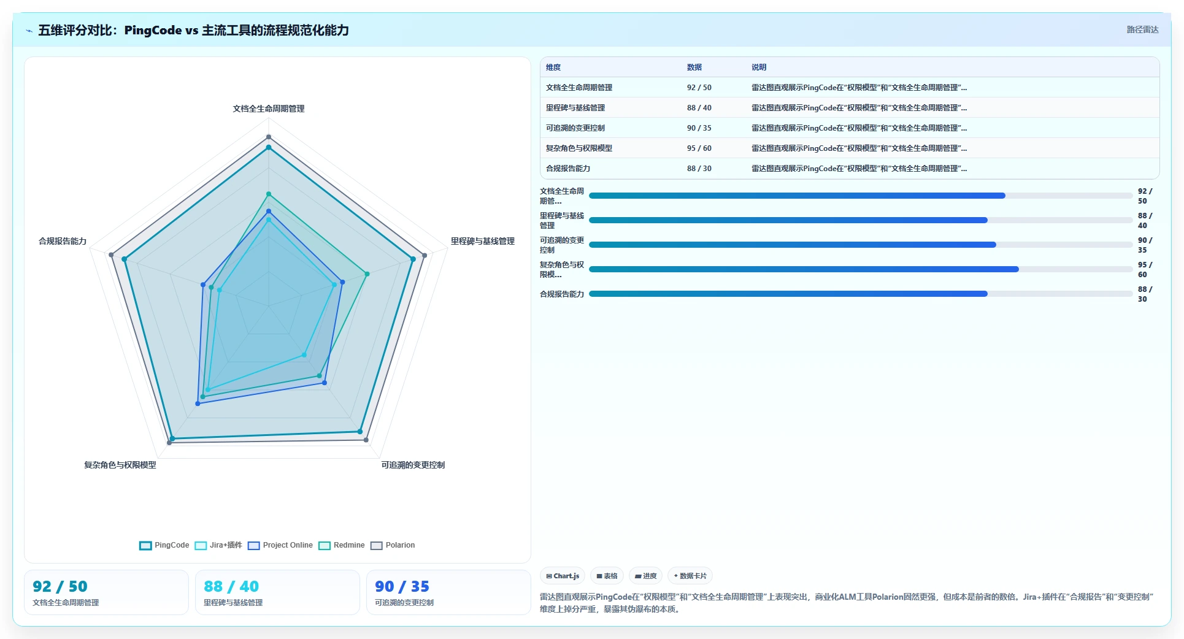Click the progress bar for 合规报告能力

point(861,294)
